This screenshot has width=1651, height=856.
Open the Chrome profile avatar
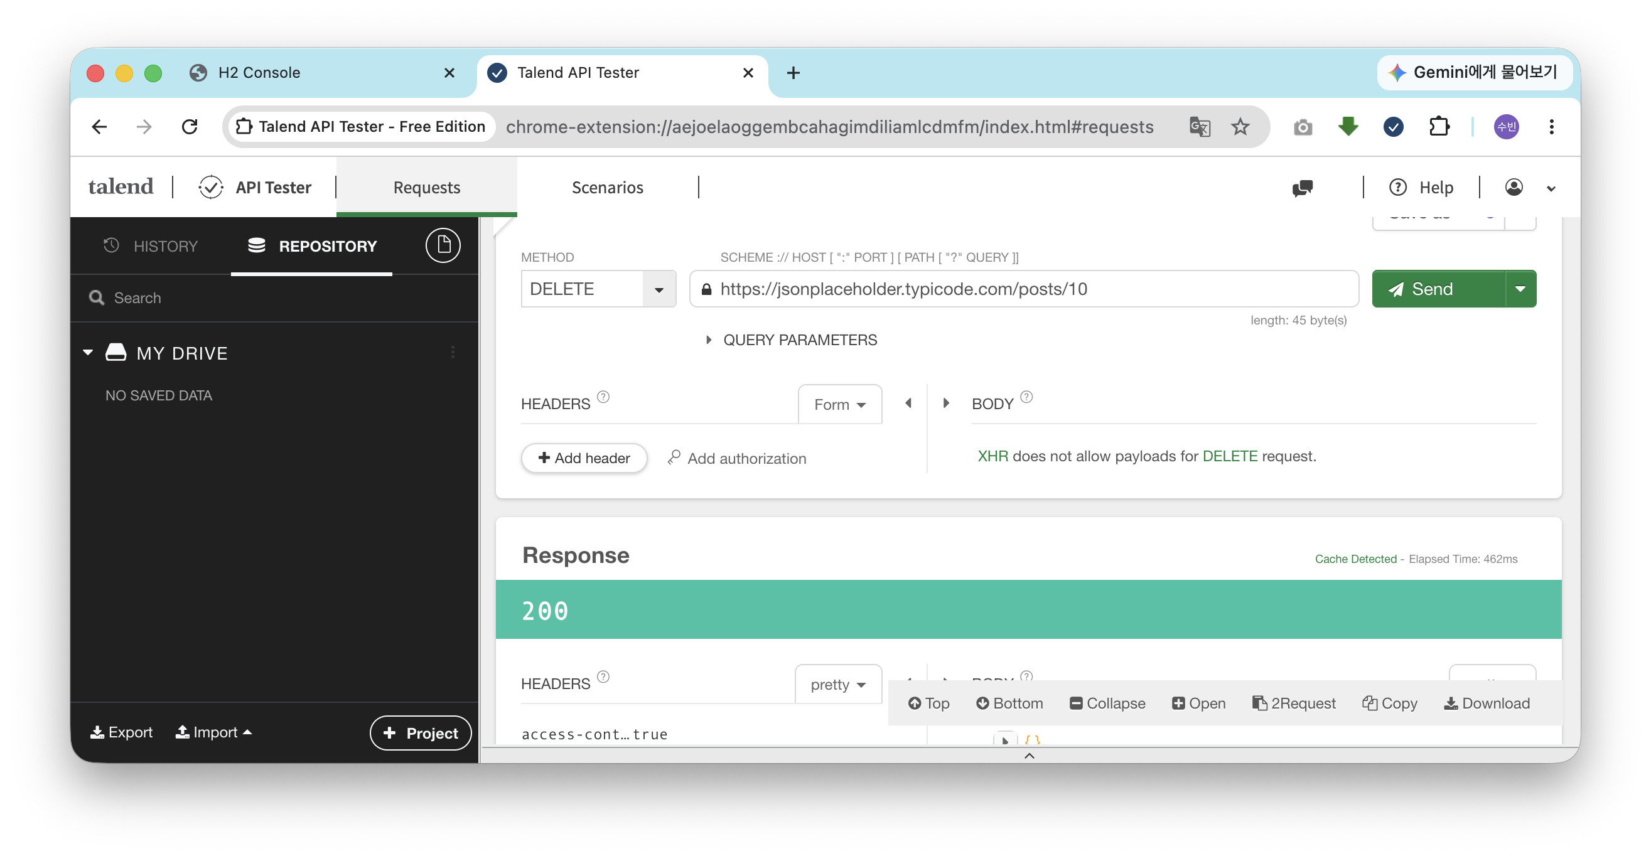point(1506,127)
